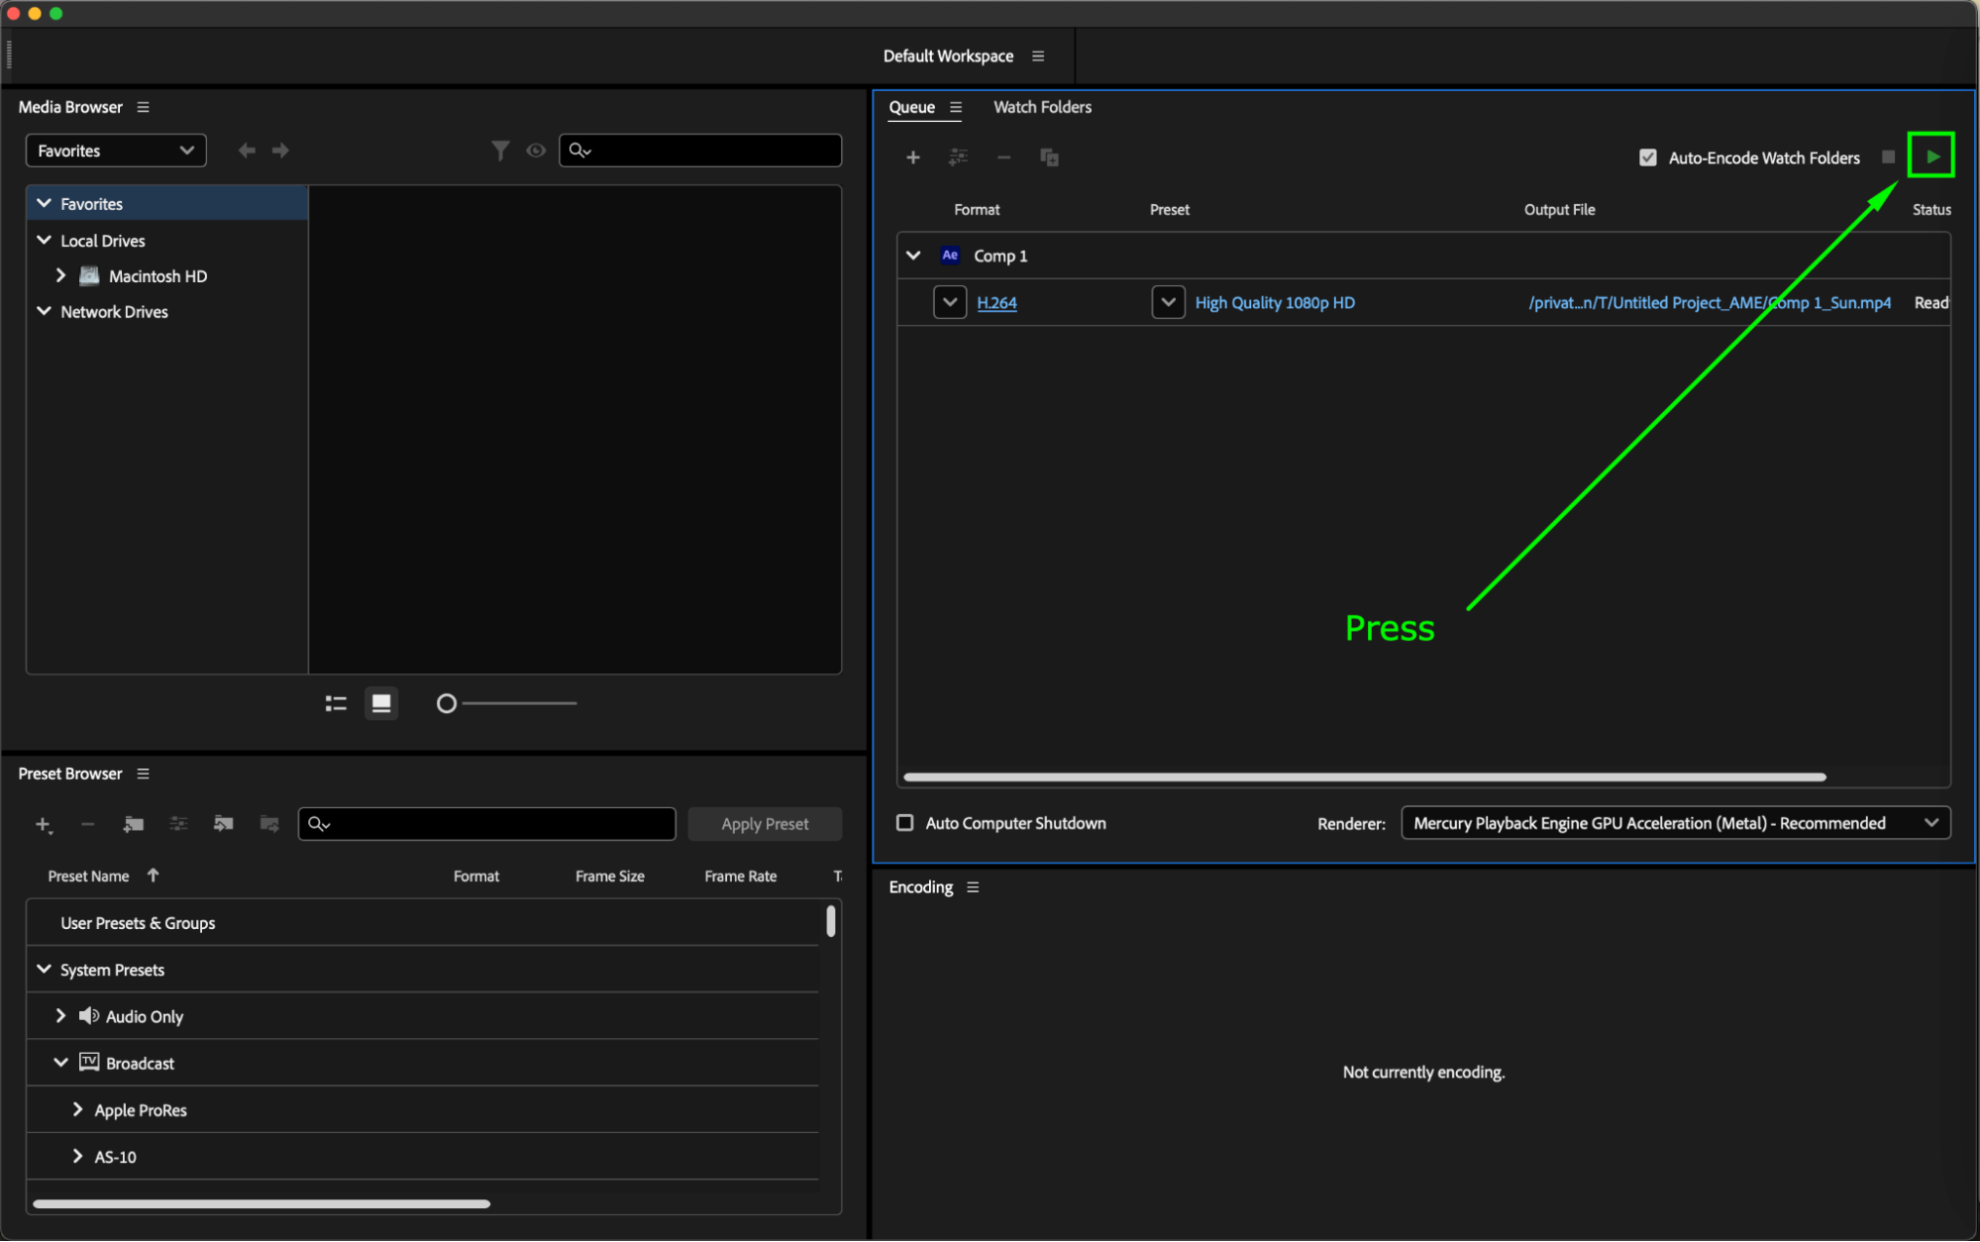
Task: Uncheck Auto-Encode Watch Folders checkbox
Action: click(x=1647, y=157)
